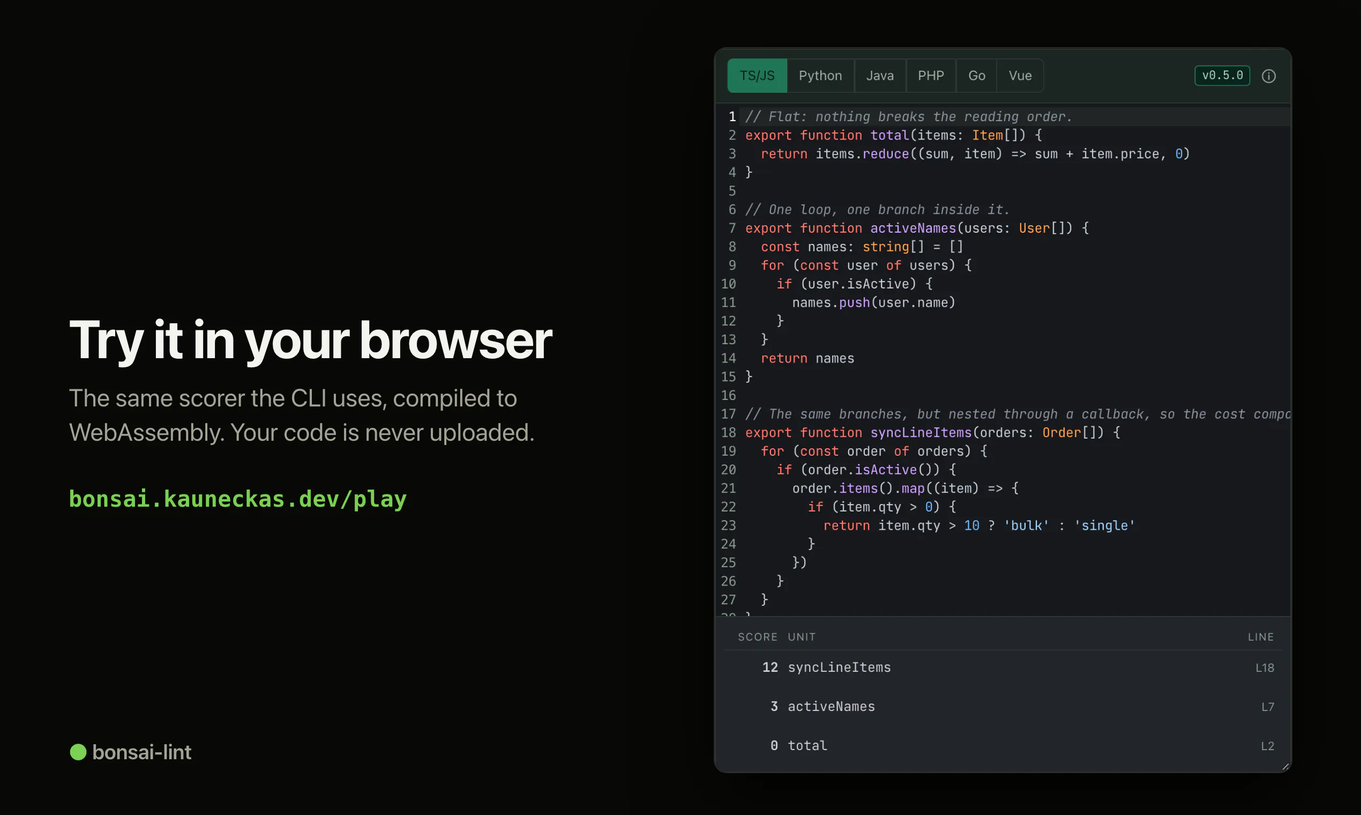This screenshot has height=815, width=1361.
Task: Place cursor on 'Flat: nothing breaks' comment
Action: [x=908, y=116]
